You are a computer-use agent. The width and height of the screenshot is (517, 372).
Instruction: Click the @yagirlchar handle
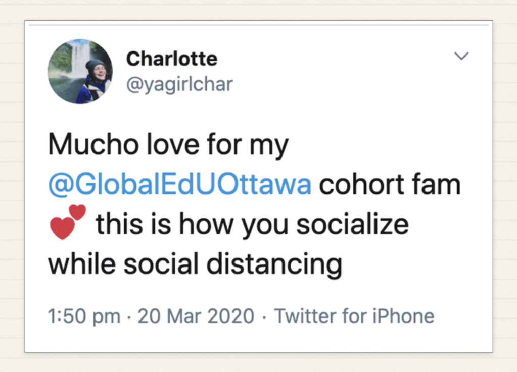[179, 84]
